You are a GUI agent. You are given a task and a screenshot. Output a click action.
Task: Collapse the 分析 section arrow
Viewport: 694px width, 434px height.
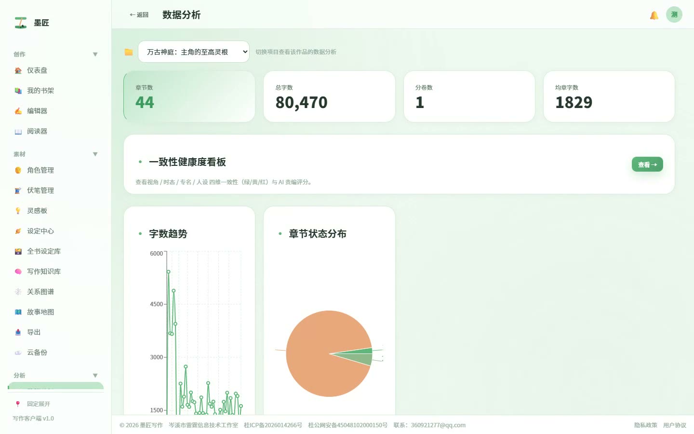click(95, 376)
